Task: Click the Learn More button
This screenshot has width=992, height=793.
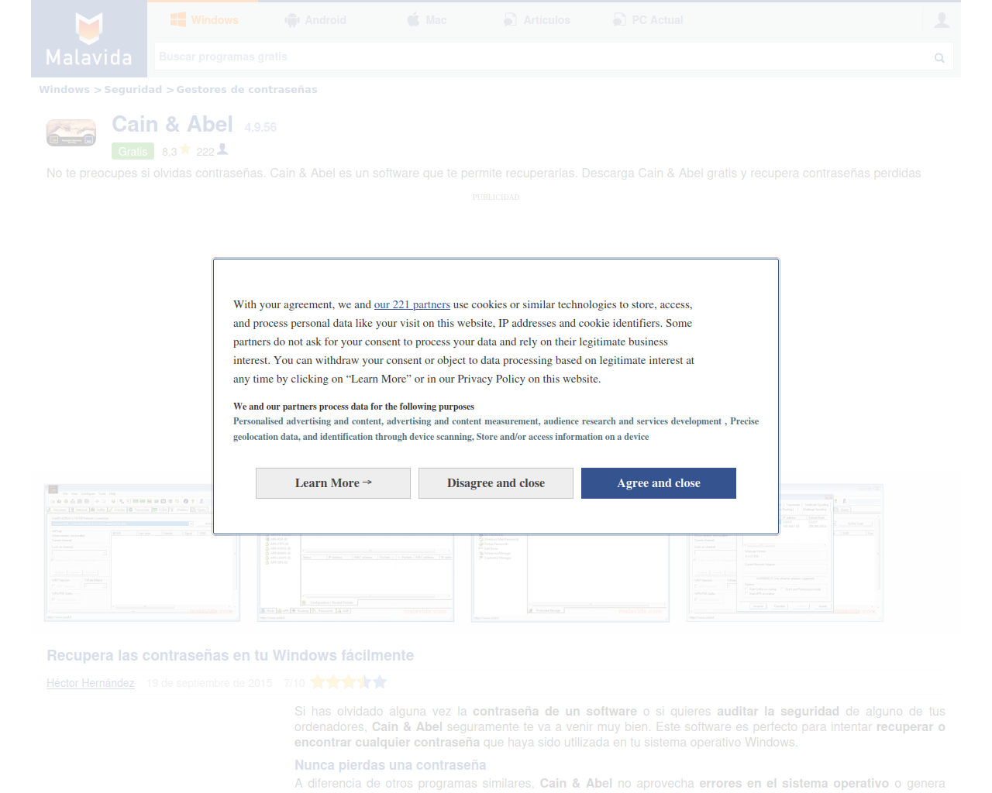Action: tap(333, 483)
